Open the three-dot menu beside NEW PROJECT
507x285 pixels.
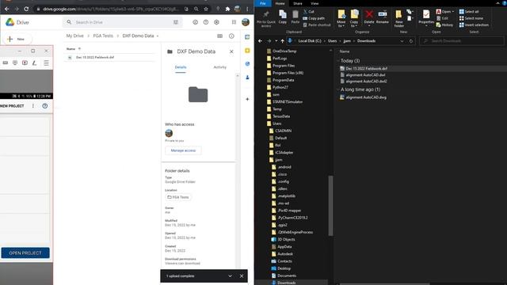(33, 106)
